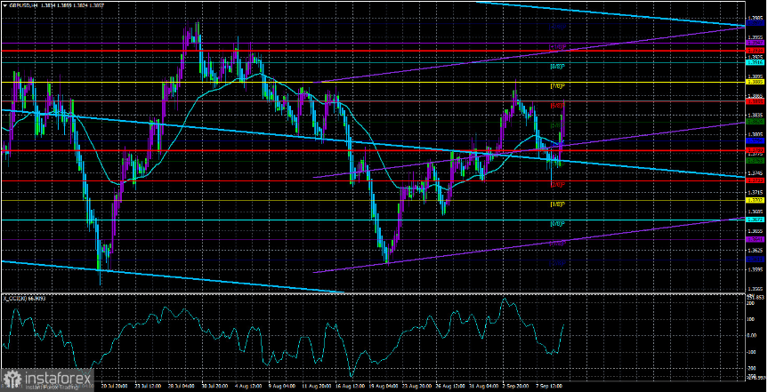Select the purple 1.3947 price tag
This screenshot has height=392, width=768.
click(x=755, y=44)
